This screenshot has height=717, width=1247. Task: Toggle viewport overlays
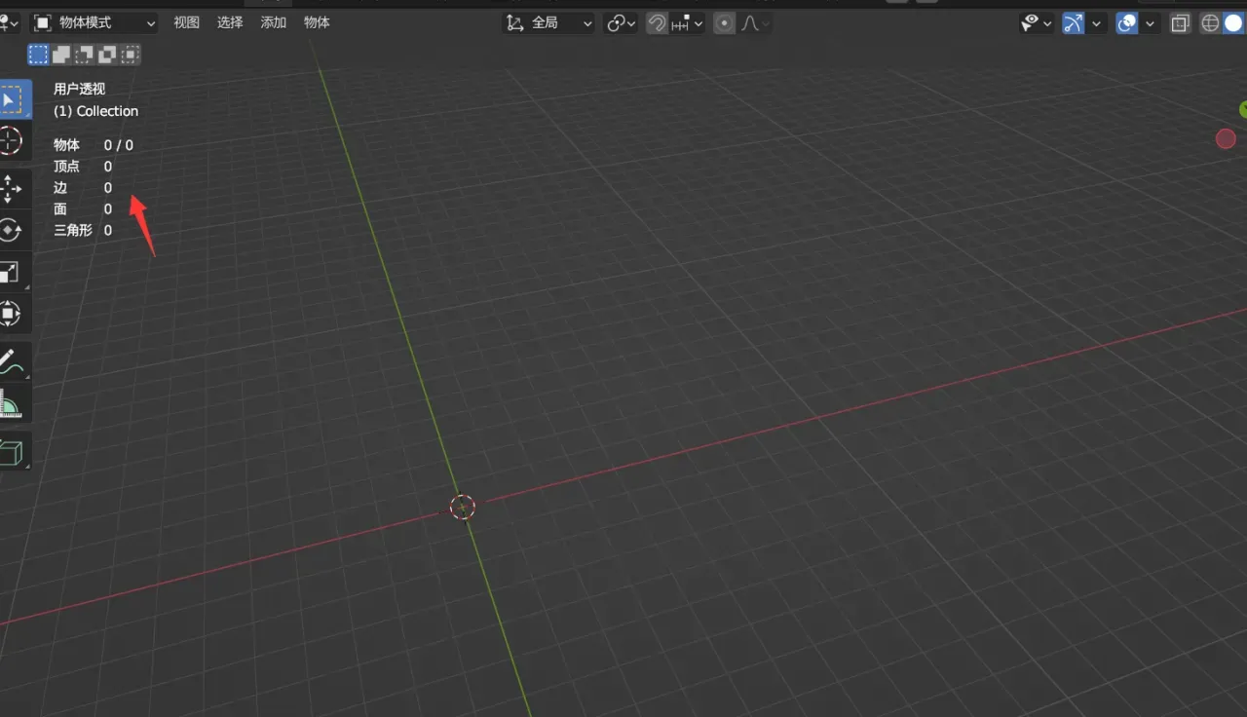point(1127,23)
